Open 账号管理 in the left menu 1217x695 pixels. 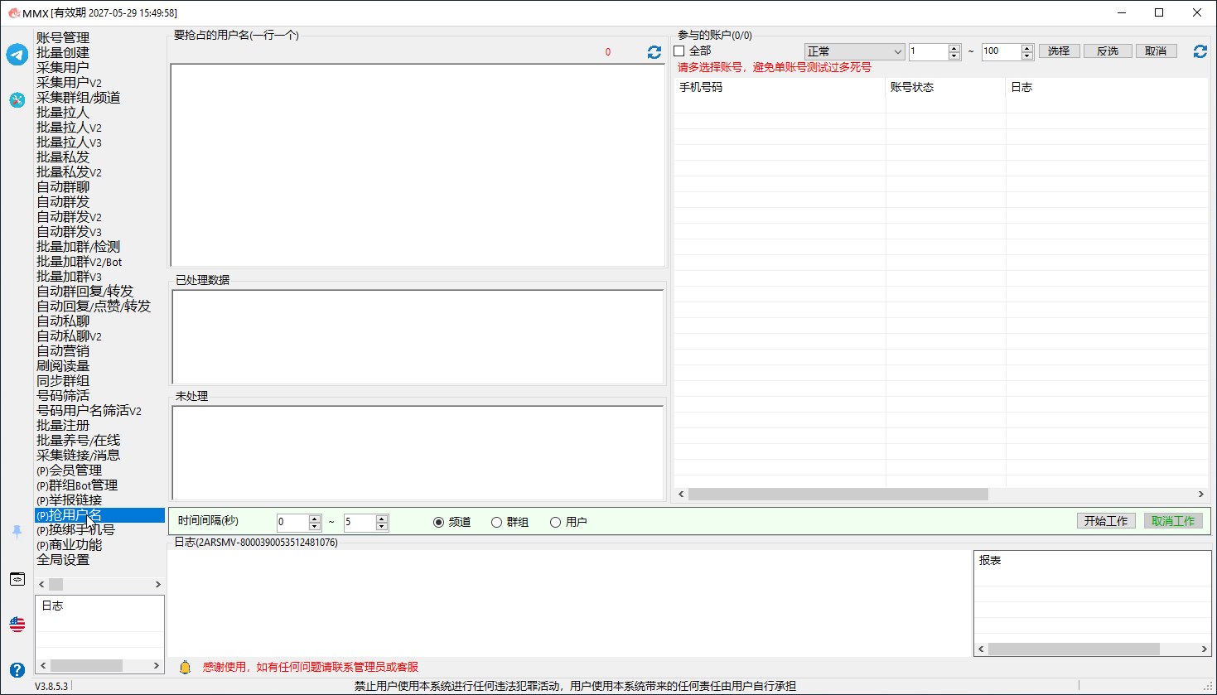(63, 38)
